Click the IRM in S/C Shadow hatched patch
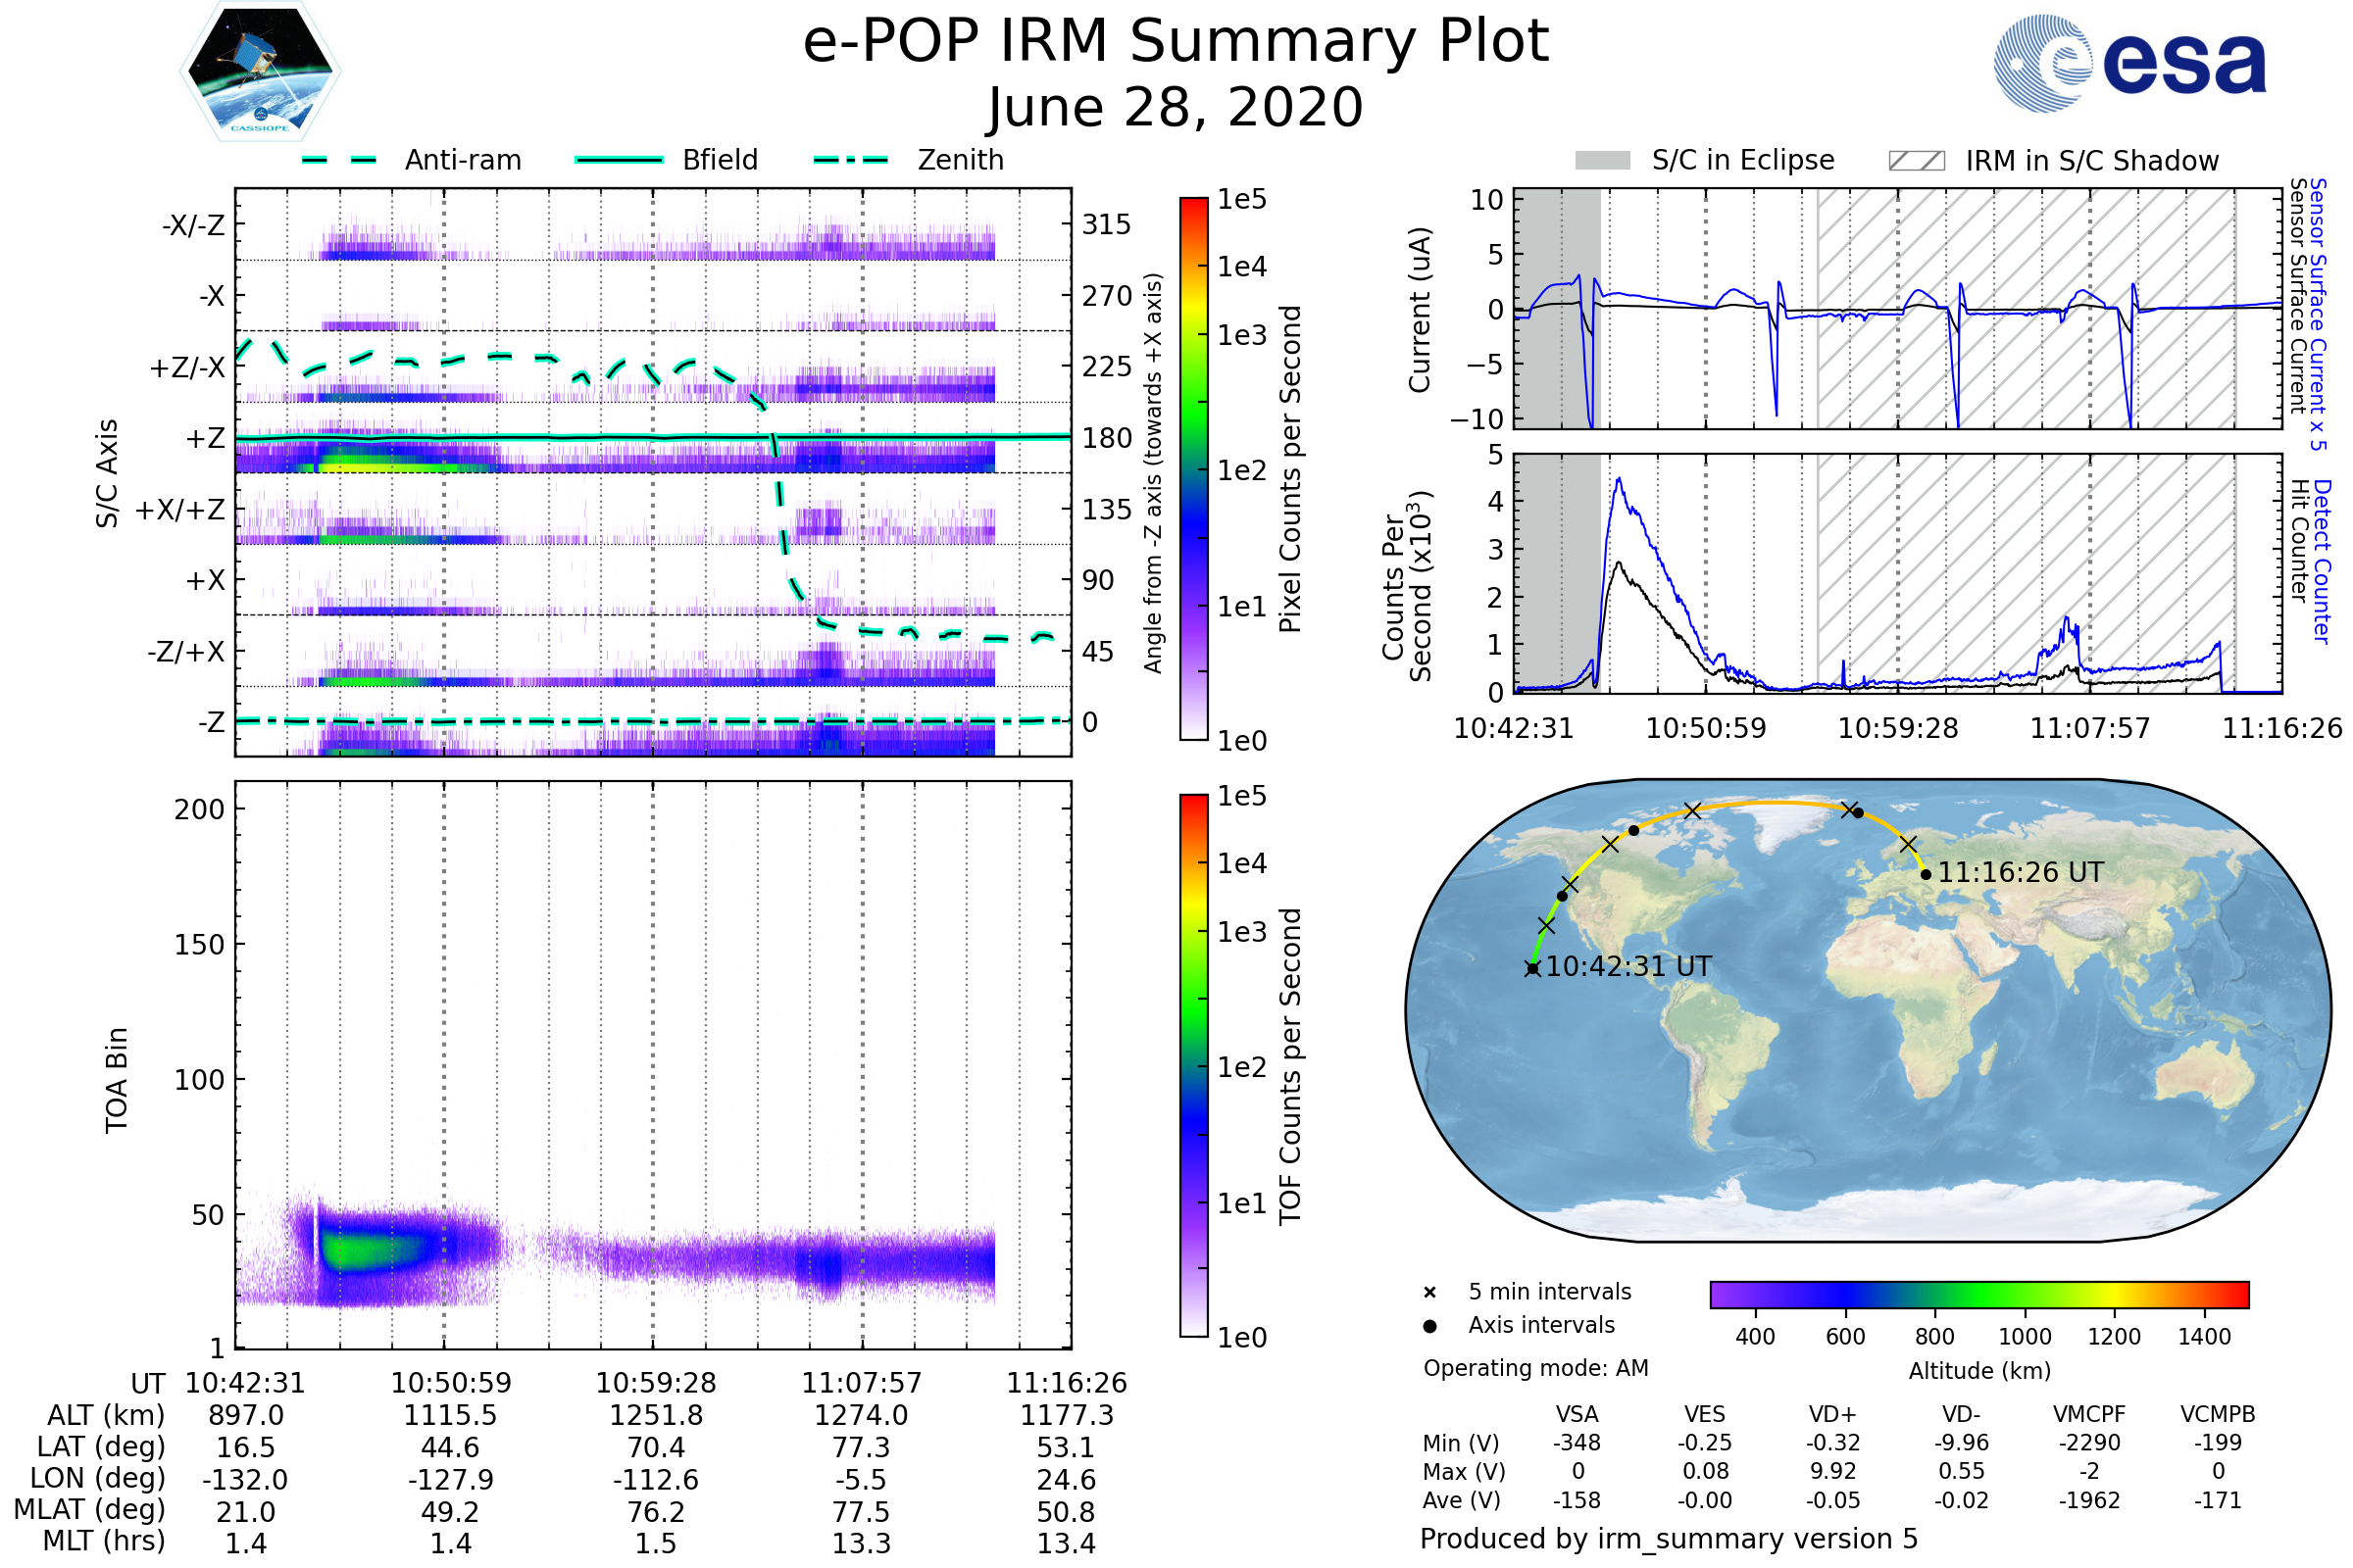This screenshot has width=2353, height=1568. pos(1916,161)
